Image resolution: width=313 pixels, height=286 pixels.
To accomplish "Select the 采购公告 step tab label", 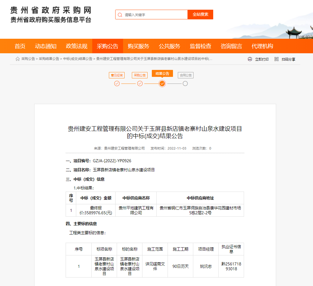I will coord(140,75).
